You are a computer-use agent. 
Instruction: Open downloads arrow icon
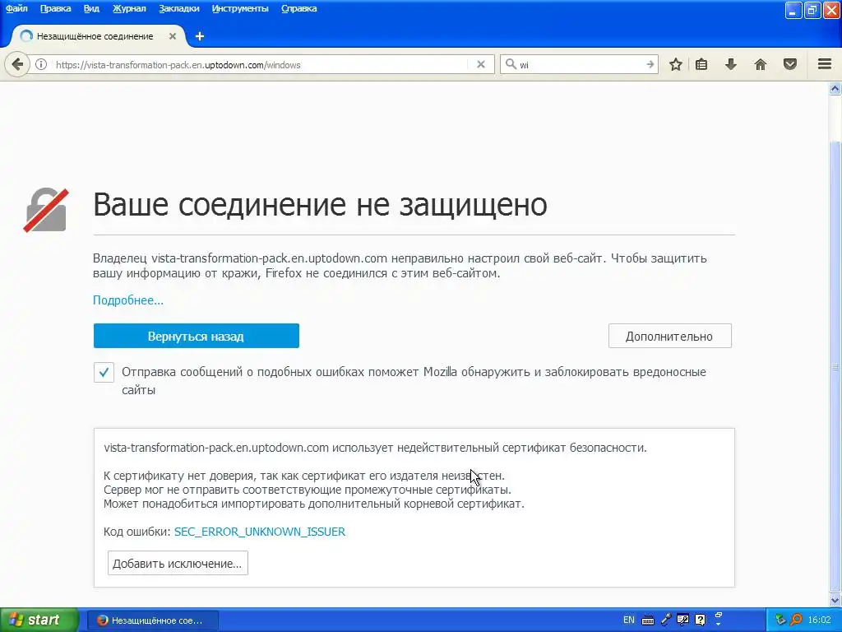click(731, 64)
